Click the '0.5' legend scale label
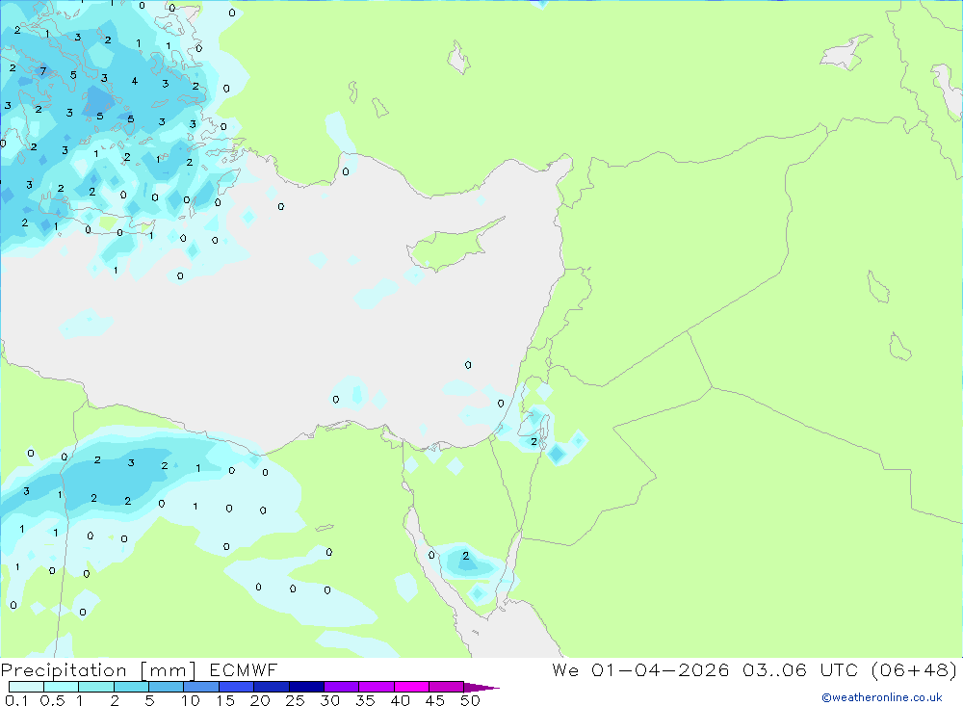The height and width of the screenshot is (706, 963). pos(52,700)
